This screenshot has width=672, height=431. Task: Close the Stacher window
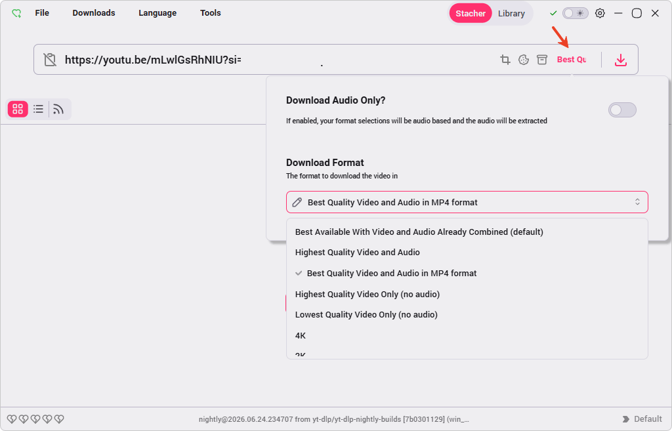coord(656,13)
